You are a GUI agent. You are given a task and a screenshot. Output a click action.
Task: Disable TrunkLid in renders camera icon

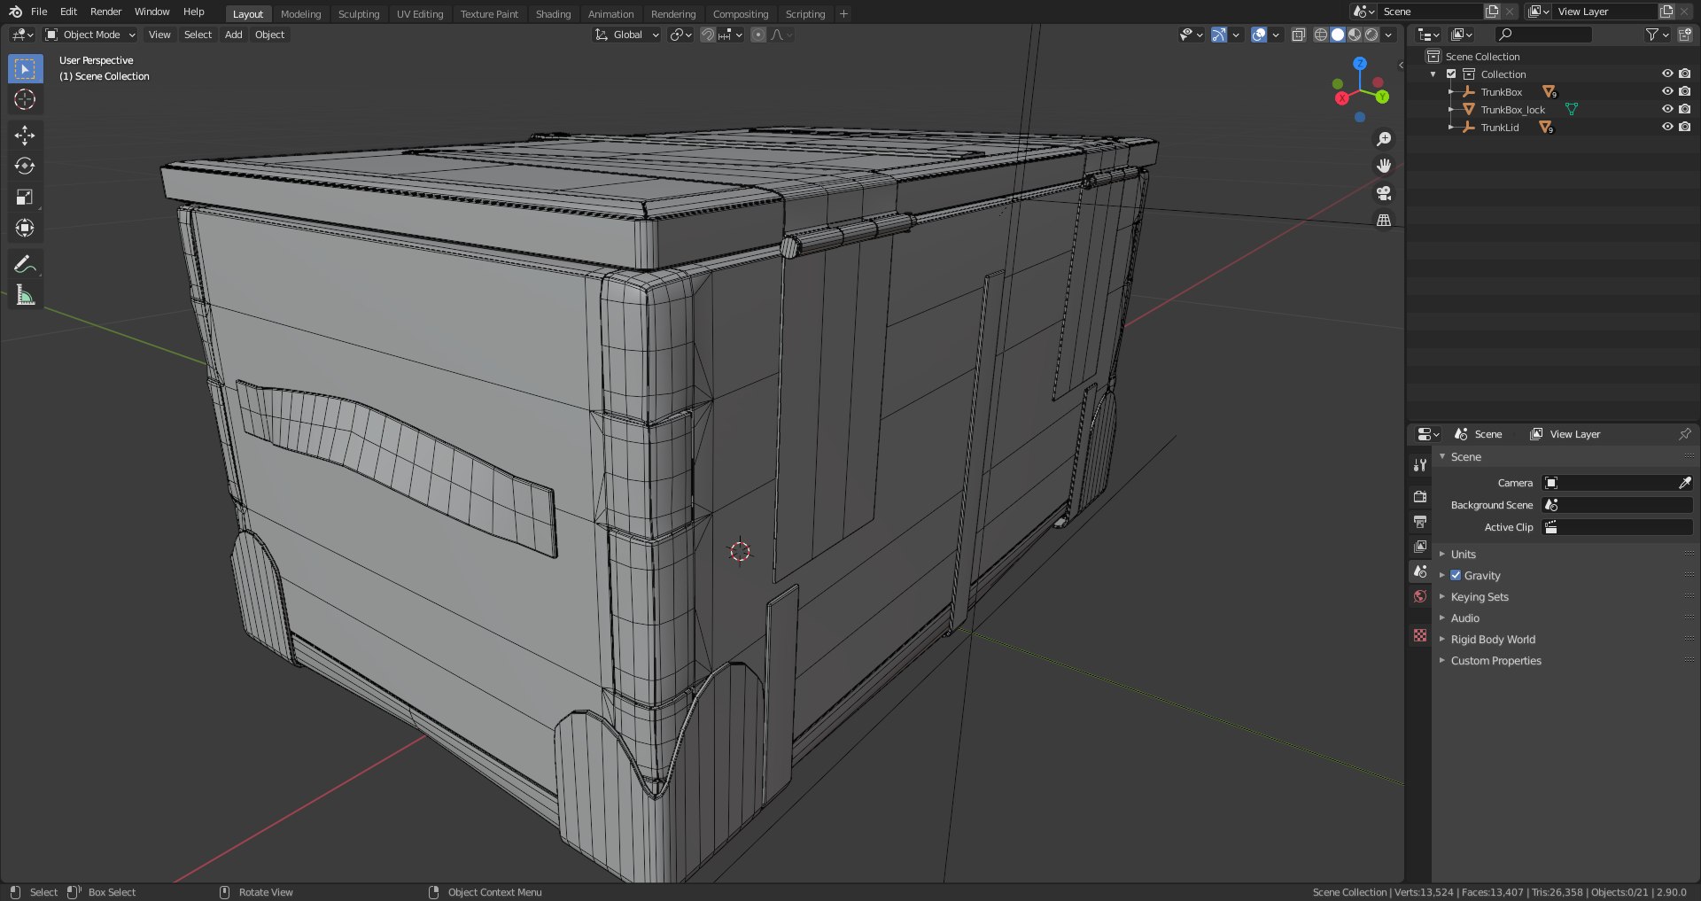click(1684, 127)
